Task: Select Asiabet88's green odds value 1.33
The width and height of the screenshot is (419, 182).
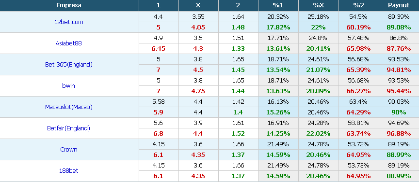Action: click(x=239, y=48)
